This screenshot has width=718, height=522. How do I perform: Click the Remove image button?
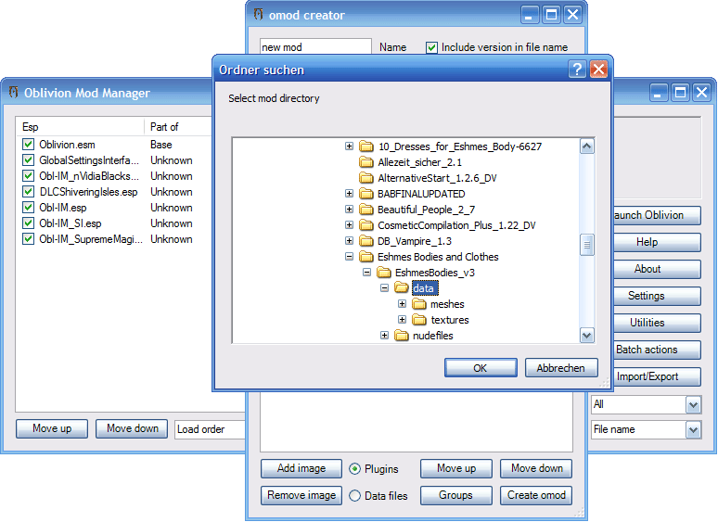pyautogui.click(x=301, y=495)
